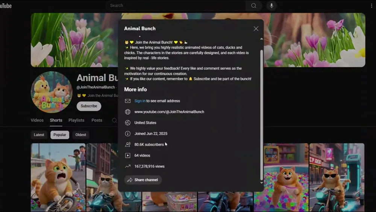
Task: Select the Oldest sort filter
Action: tap(81, 135)
